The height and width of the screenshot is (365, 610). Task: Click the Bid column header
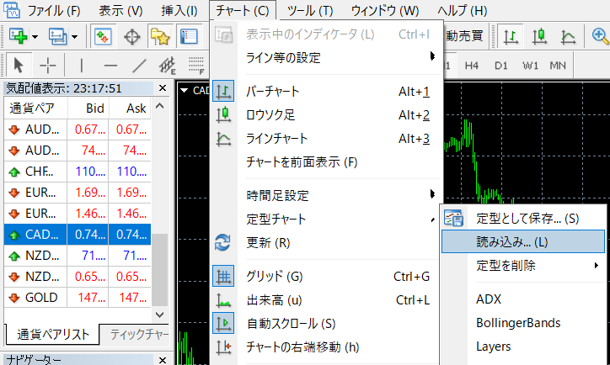88,108
